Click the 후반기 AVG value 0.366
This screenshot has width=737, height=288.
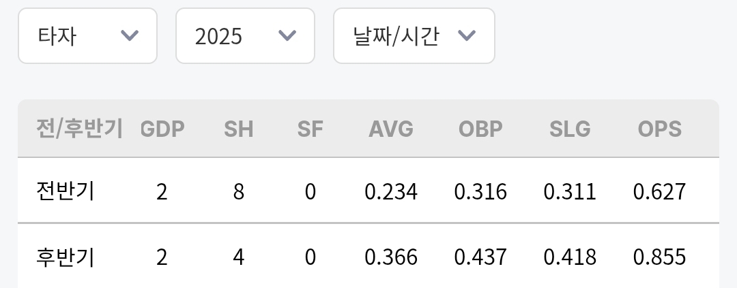[x=391, y=257]
